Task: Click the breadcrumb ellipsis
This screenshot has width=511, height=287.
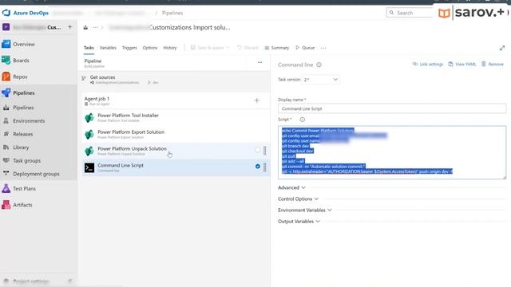Action: 95,27
